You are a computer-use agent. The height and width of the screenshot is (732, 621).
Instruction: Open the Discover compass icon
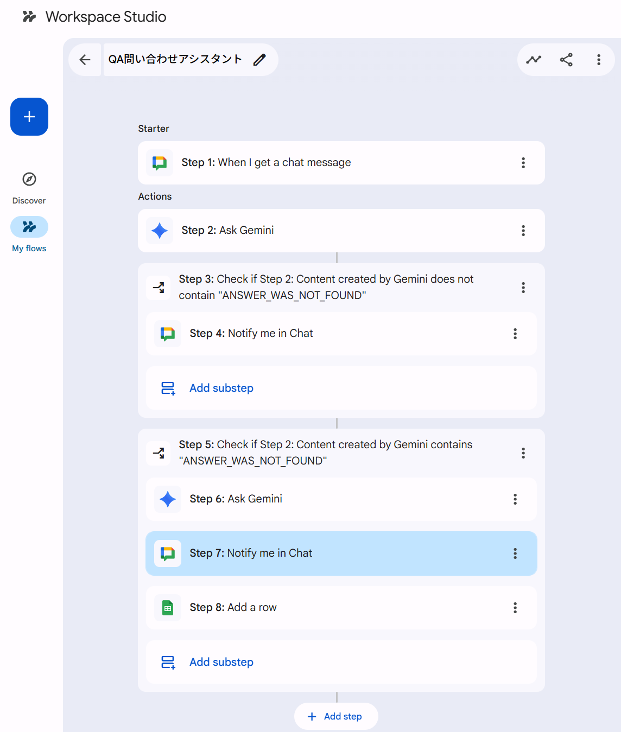point(29,179)
